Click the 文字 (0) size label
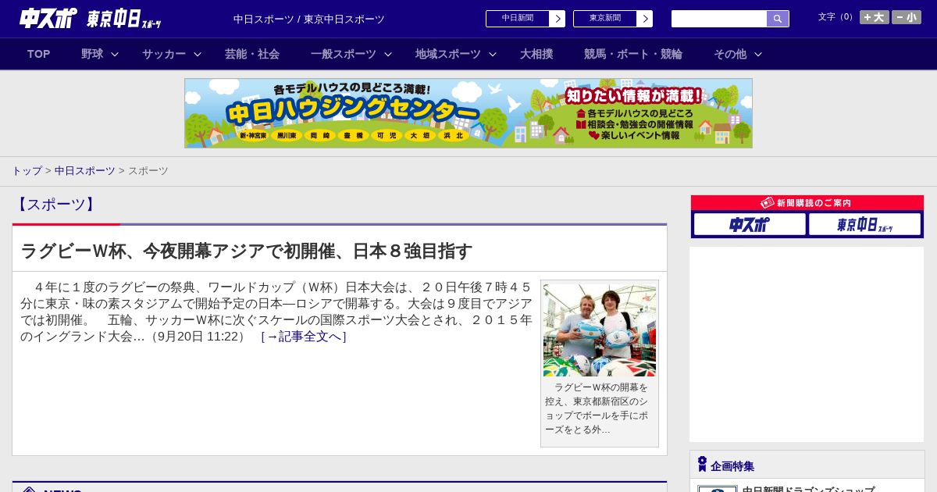Image resolution: width=937 pixels, height=492 pixels. (837, 17)
